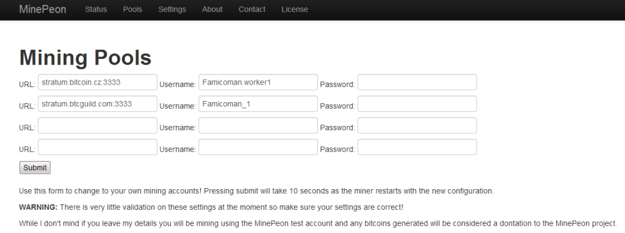Click the empty third row URL field

point(98,126)
